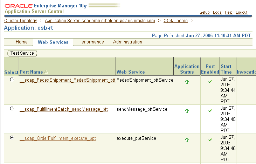Click the up-arrow status icon in execute_pptService row
The height and width of the screenshot is (164, 256).
point(187,140)
